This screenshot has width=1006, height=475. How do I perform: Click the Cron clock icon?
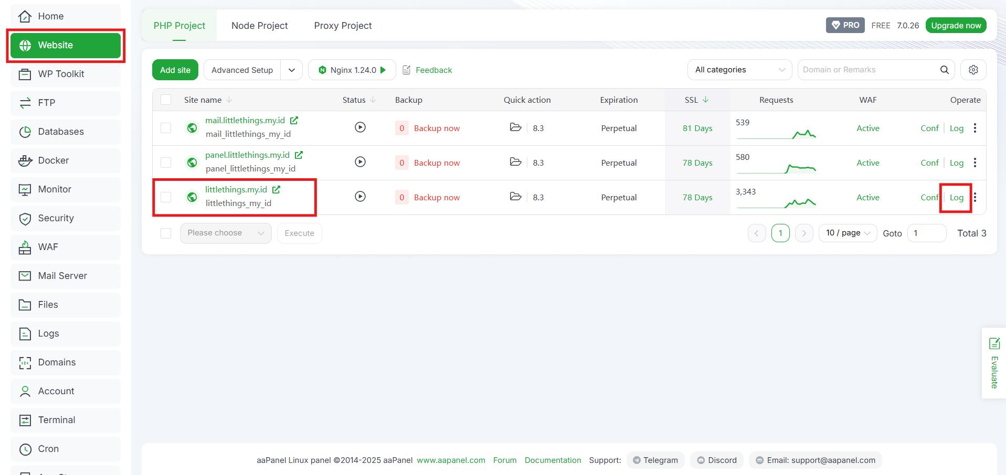pyautogui.click(x=25, y=449)
